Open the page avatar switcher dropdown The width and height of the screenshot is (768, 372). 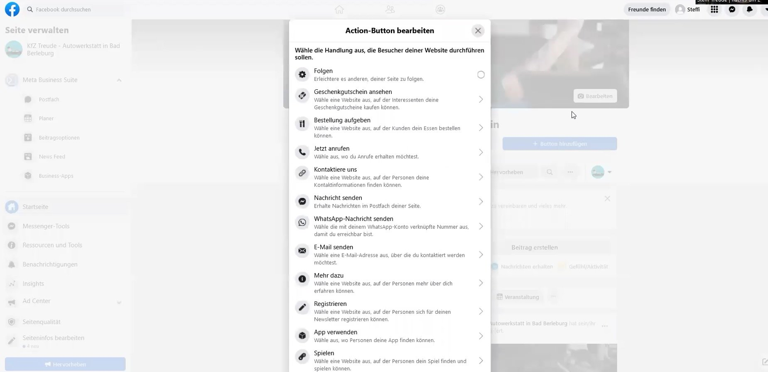click(x=601, y=172)
